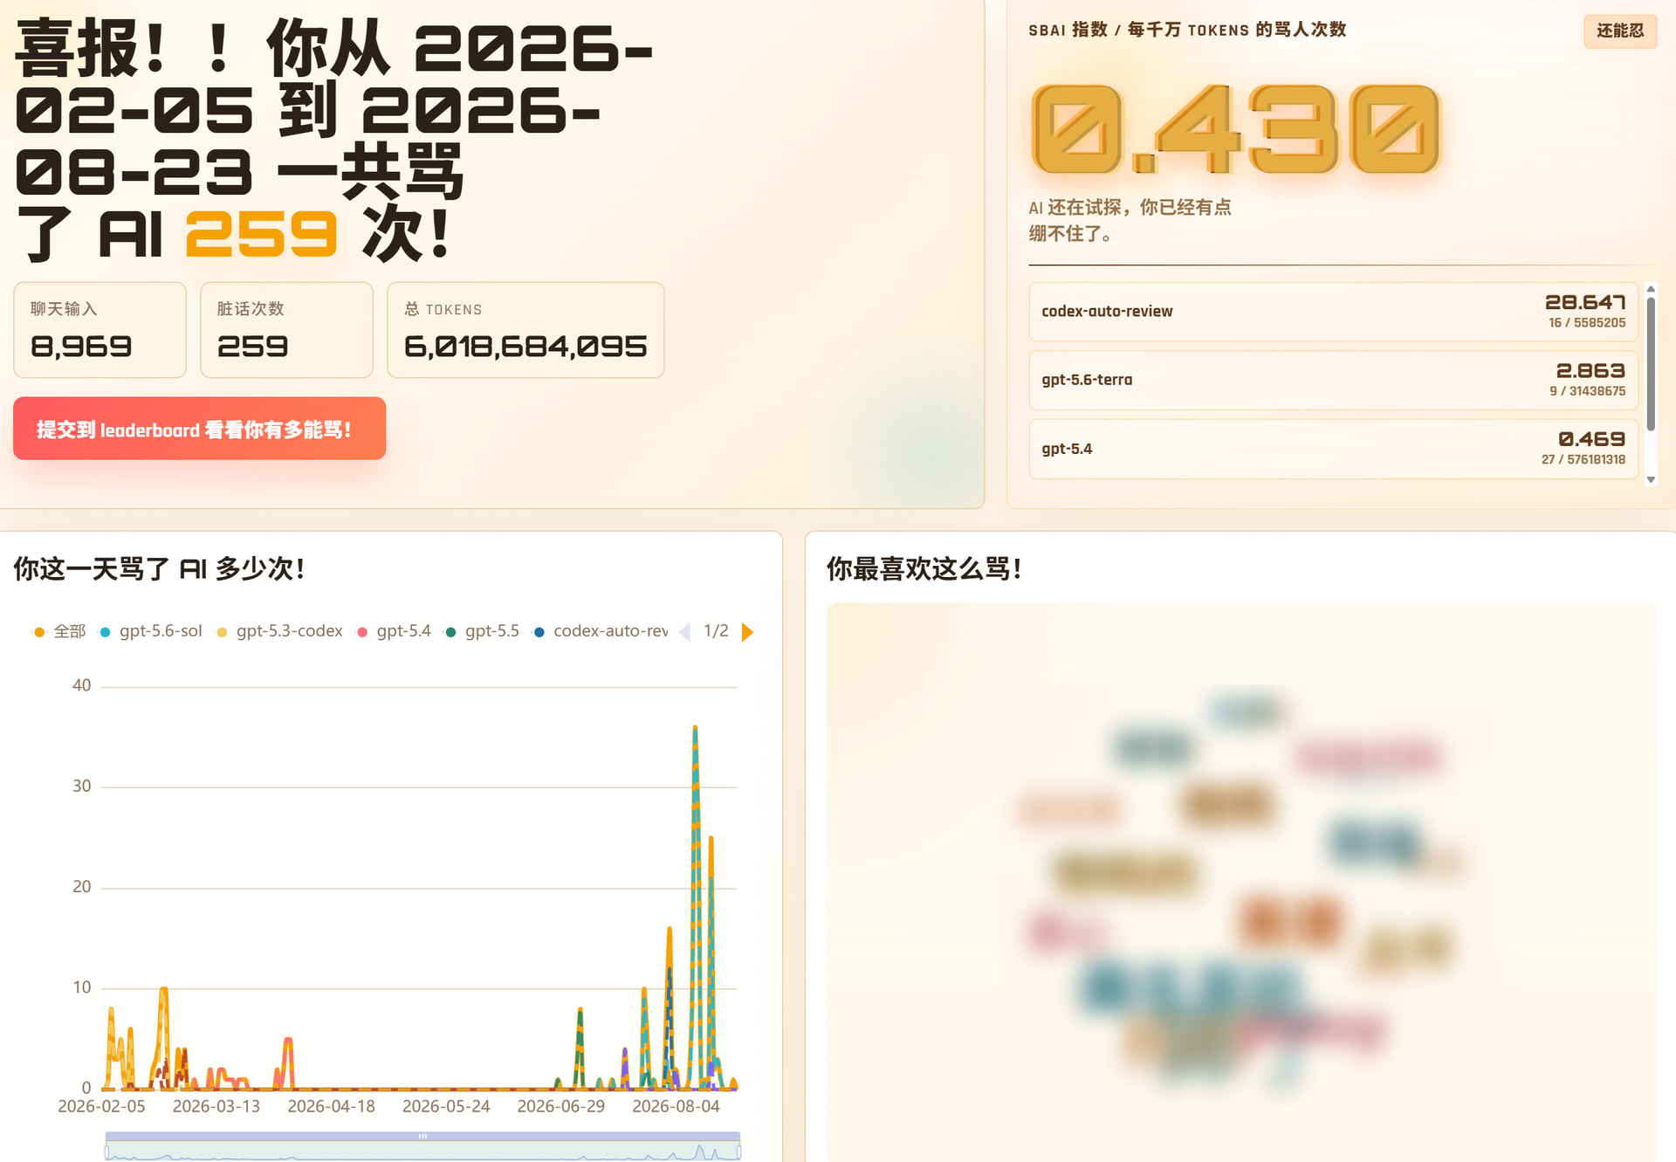Screen dimensions: 1676x1162
Task: Show next page of chart legend
Action: pos(747,632)
